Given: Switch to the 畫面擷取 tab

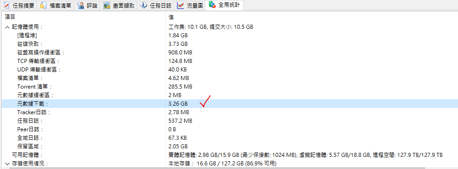Looking at the screenshot, I should pos(119,5).
